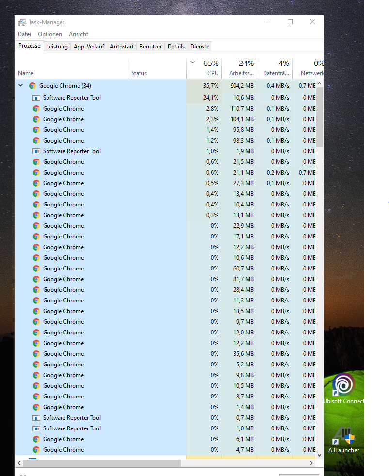This screenshot has width=389, height=476.
Task: Sort by the 24% Arbeitsspeicher column header
Action: [239, 69]
